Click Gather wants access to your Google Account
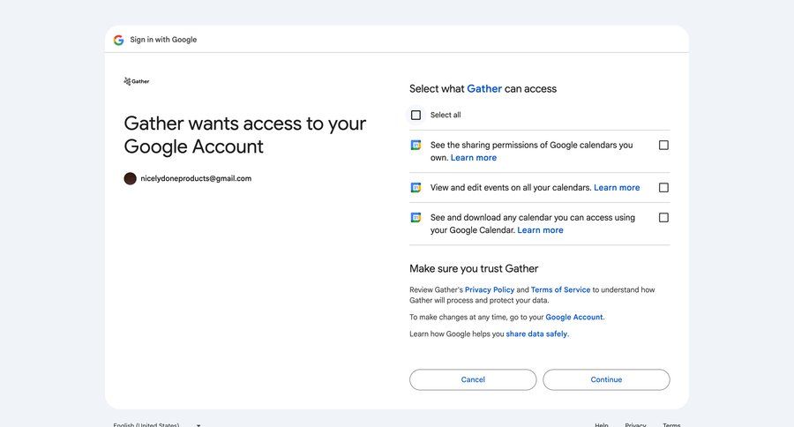 click(245, 135)
